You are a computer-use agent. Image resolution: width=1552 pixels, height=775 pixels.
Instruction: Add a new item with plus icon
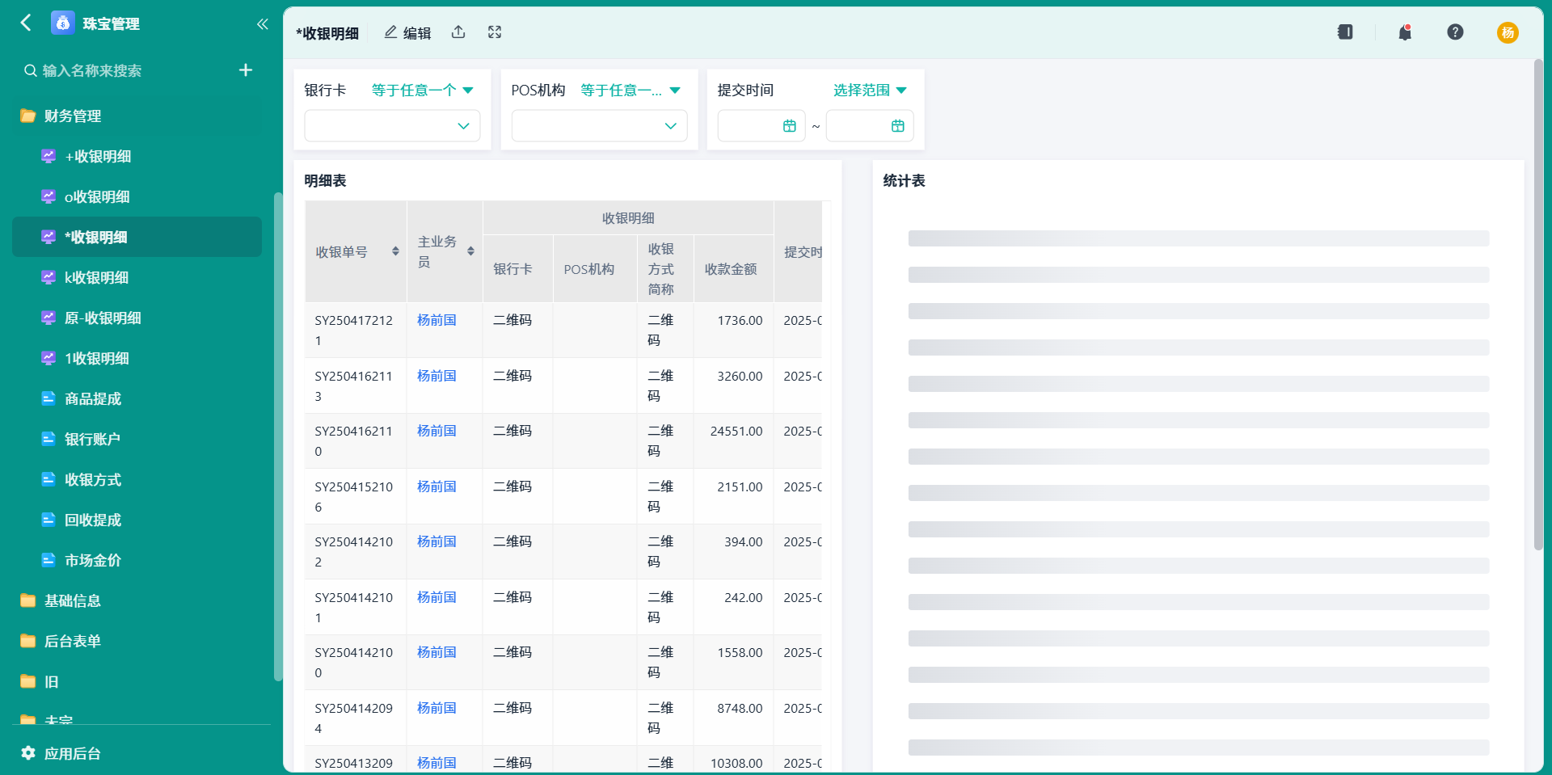(246, 70)
